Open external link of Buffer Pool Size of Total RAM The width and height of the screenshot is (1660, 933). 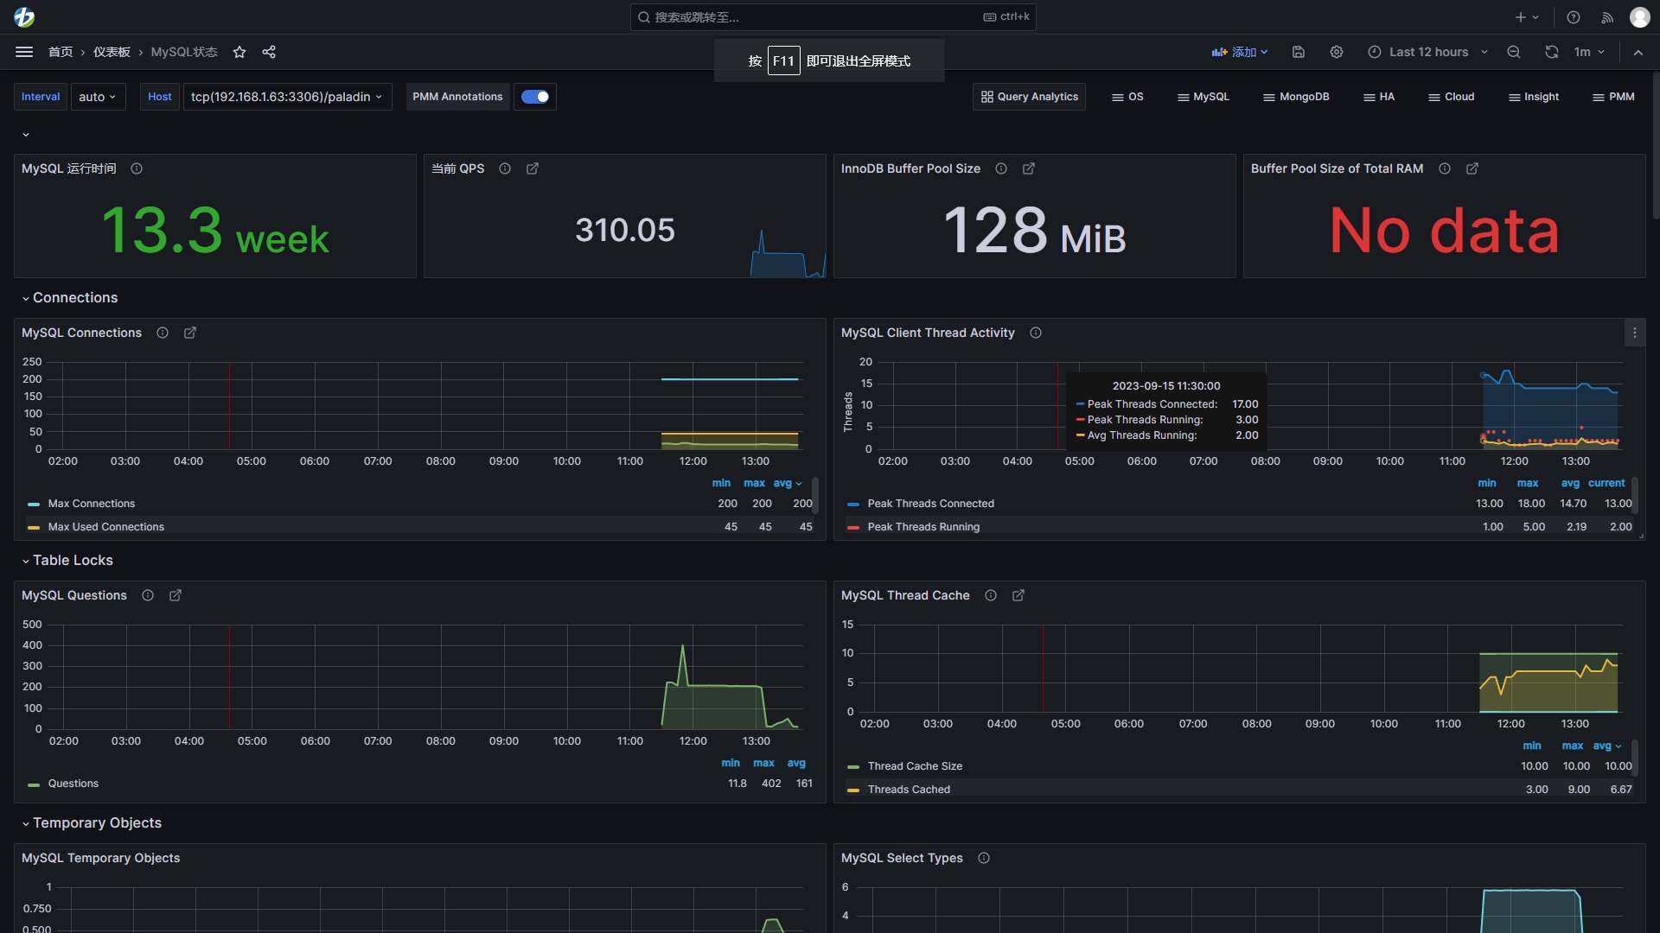(x=1472, y=168)
